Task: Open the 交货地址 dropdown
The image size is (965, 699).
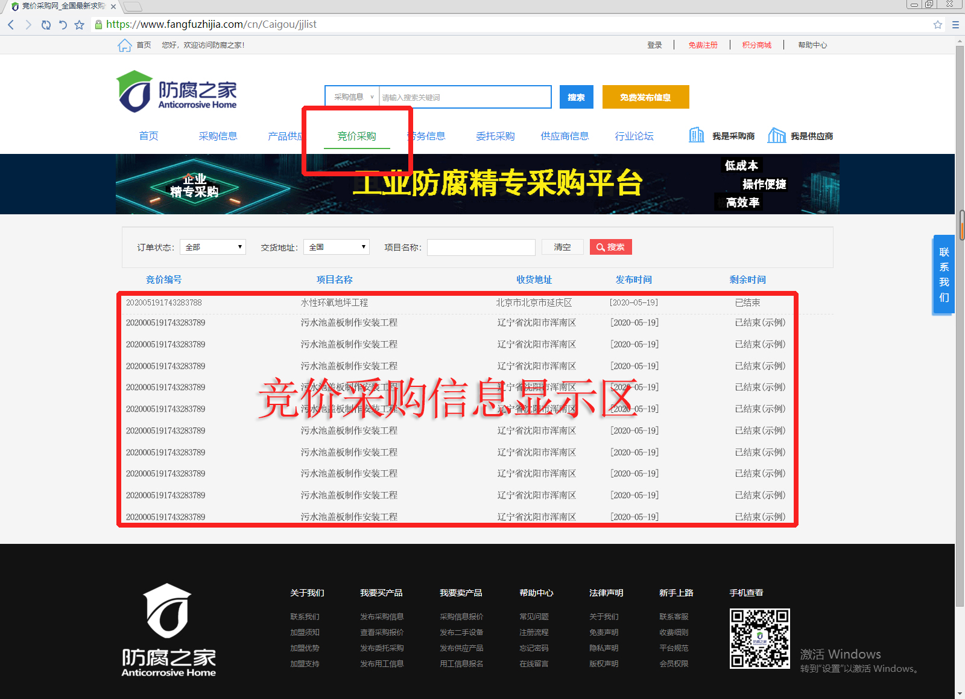Action: click(337, 247)
